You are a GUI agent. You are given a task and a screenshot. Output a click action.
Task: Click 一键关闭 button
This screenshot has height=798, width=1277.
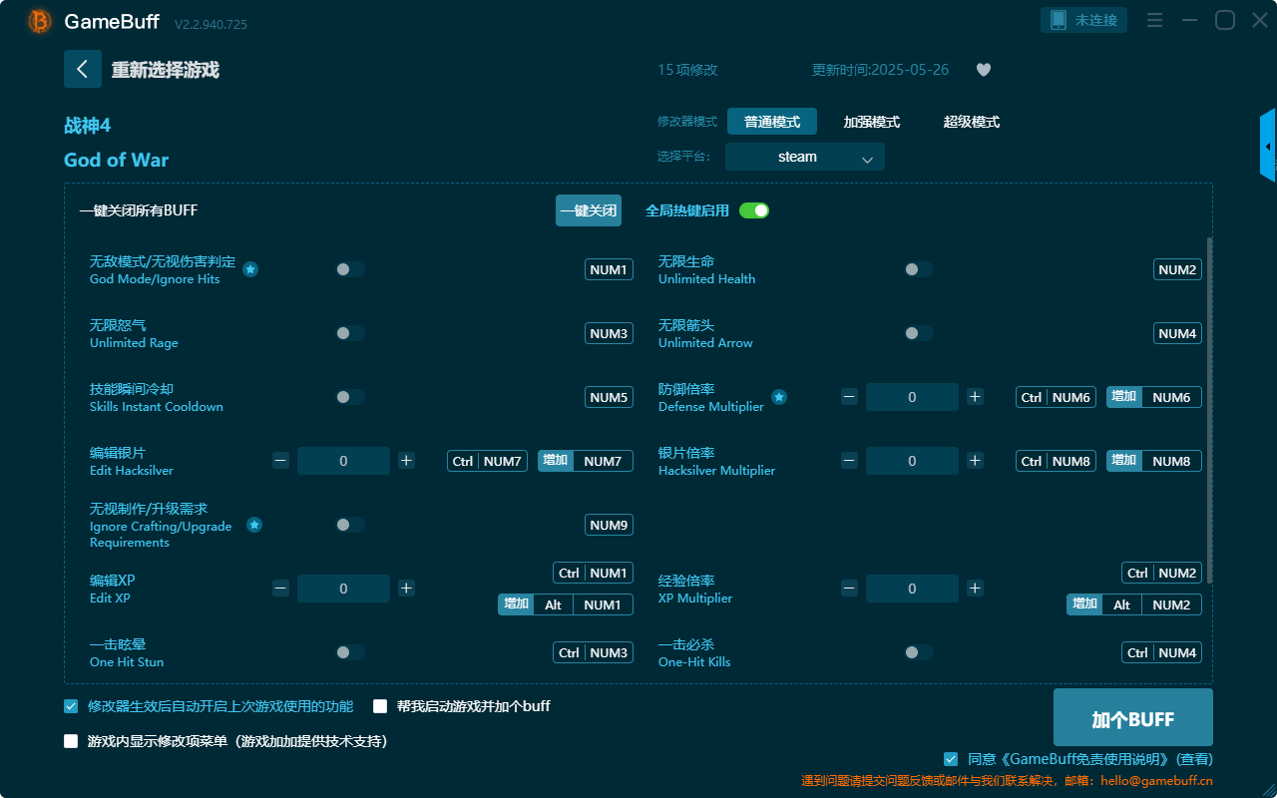589,210
